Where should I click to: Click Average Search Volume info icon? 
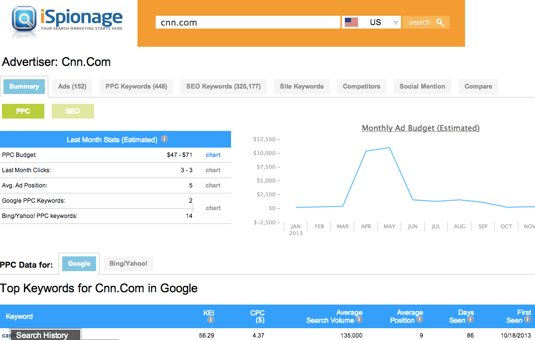(359, 320)
